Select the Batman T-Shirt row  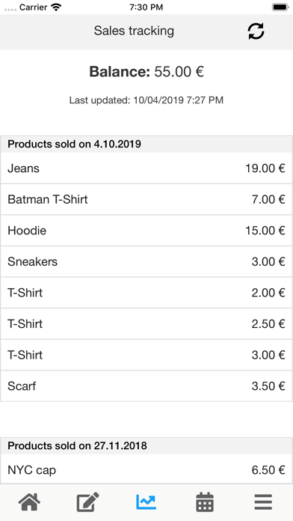(146, 199)
